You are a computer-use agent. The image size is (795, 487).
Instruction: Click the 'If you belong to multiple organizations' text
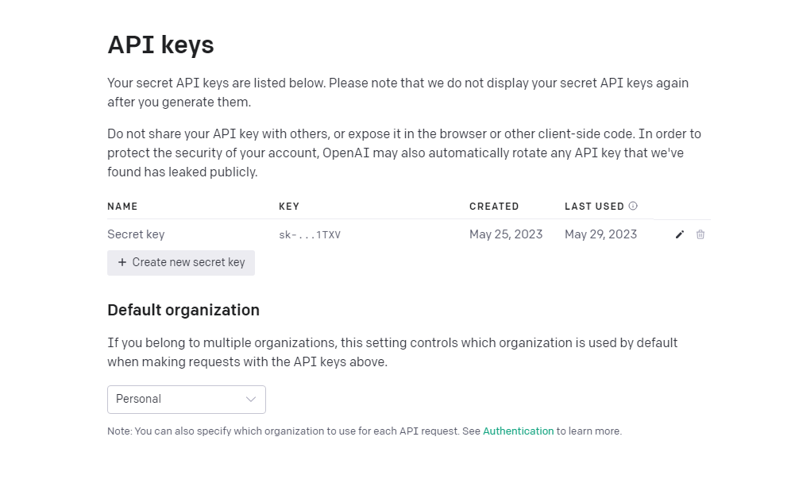[x=392, y=353]
